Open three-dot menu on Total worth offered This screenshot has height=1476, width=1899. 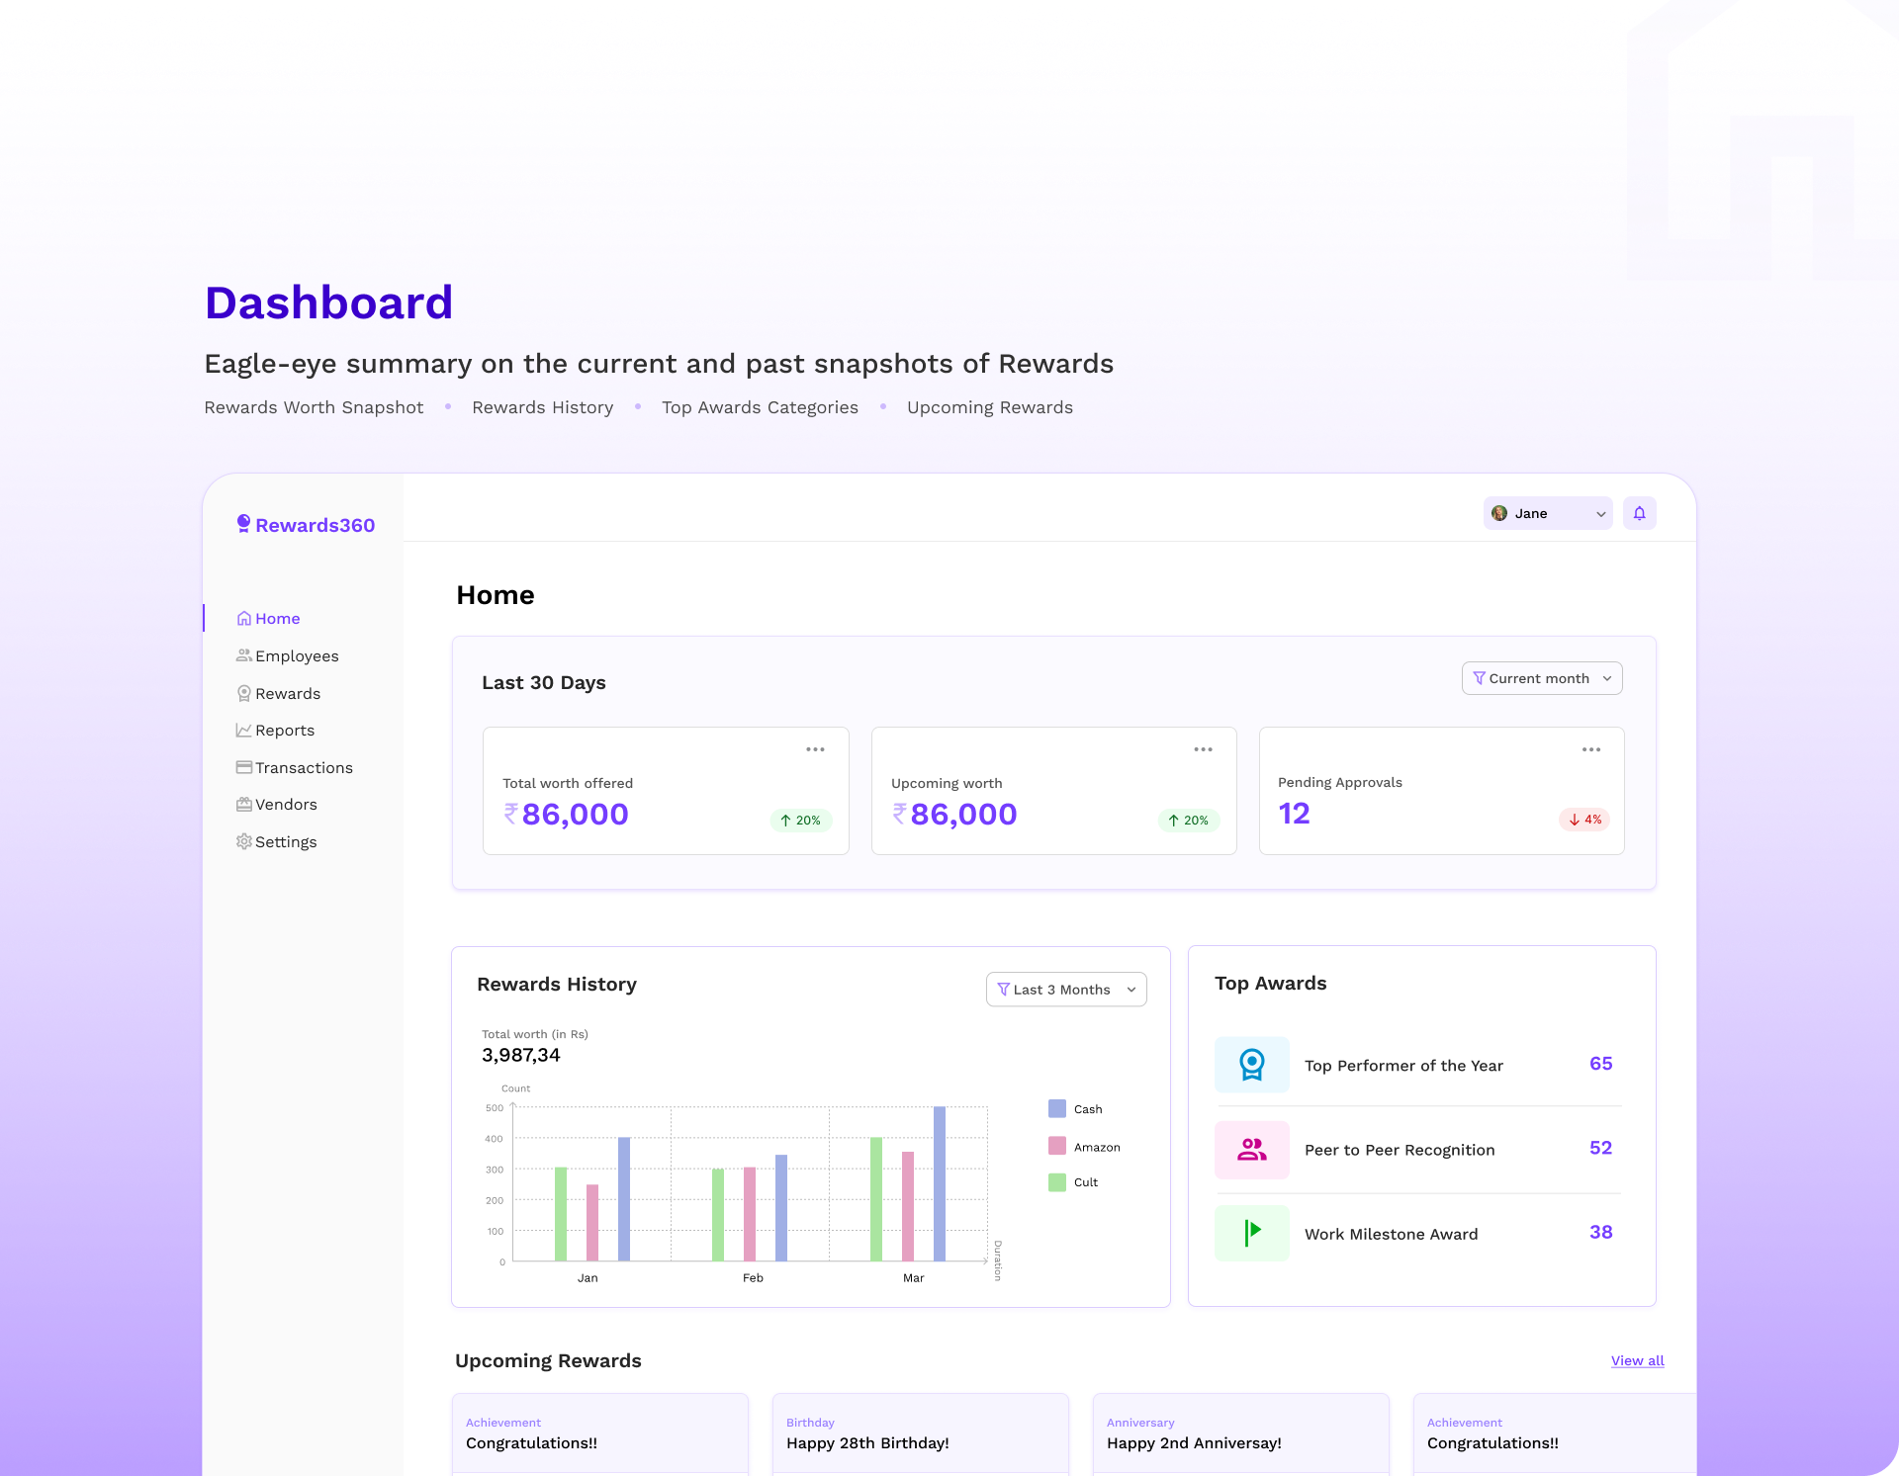pyautogui.click(x=815, y=749)
